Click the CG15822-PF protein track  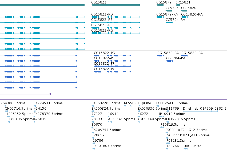point(113,66)
